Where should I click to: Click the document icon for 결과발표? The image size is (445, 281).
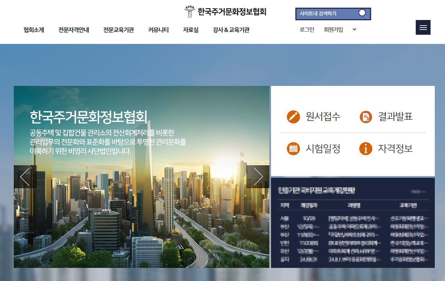(366, 117)
